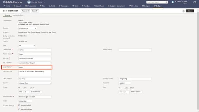Viewport: 199px width, 112px height.
Task: Click the Family Name input field
Action: pos(35,54)
